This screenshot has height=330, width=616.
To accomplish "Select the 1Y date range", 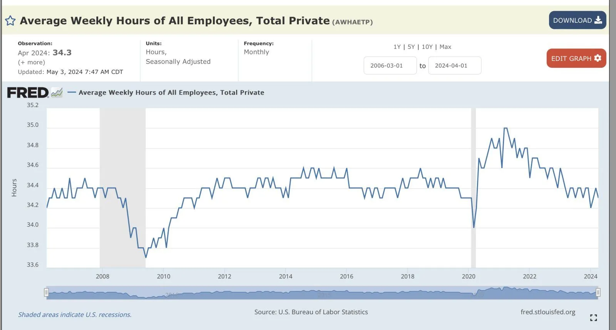I will (397, 47).
